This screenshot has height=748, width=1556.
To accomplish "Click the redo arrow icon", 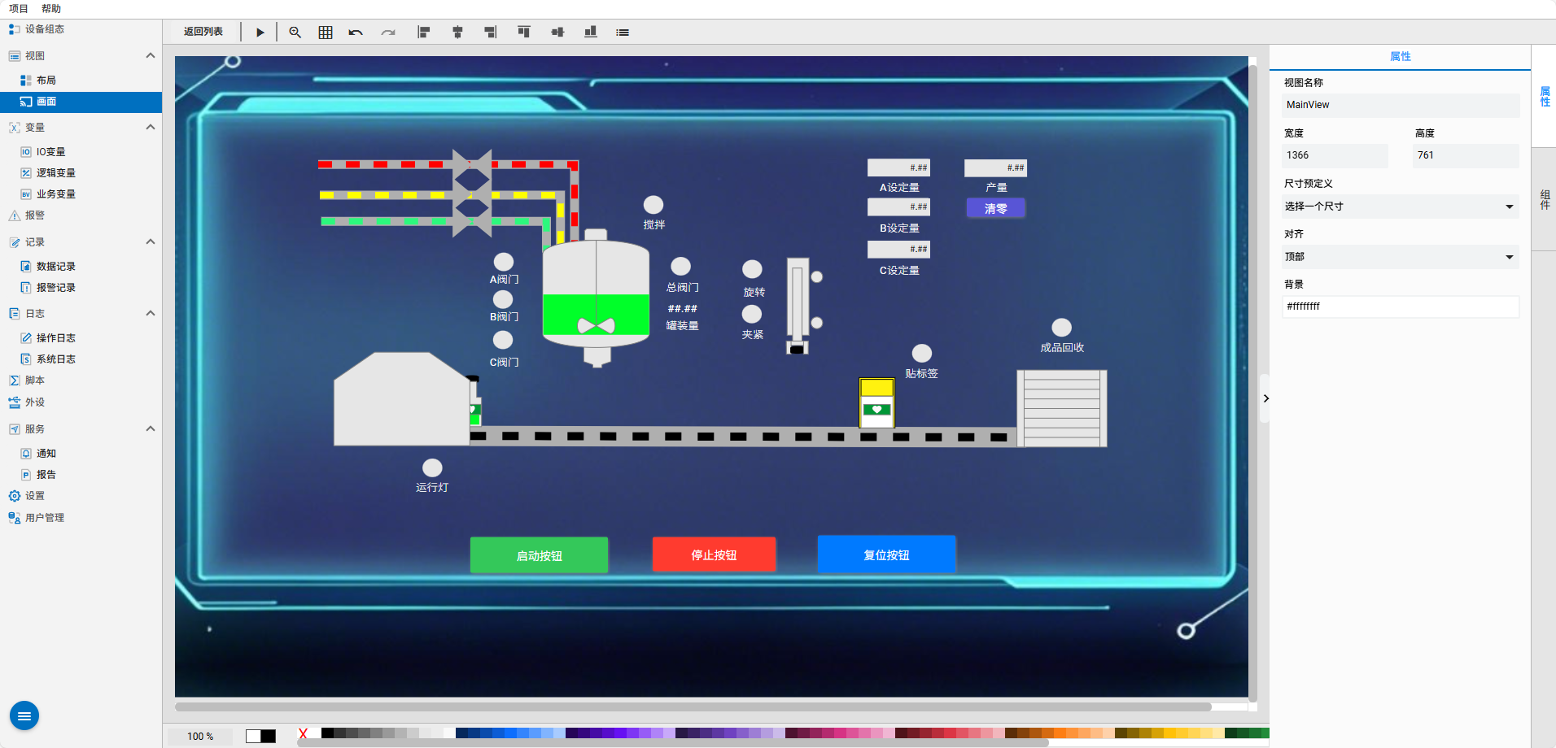I will click(x=388, y=33).
